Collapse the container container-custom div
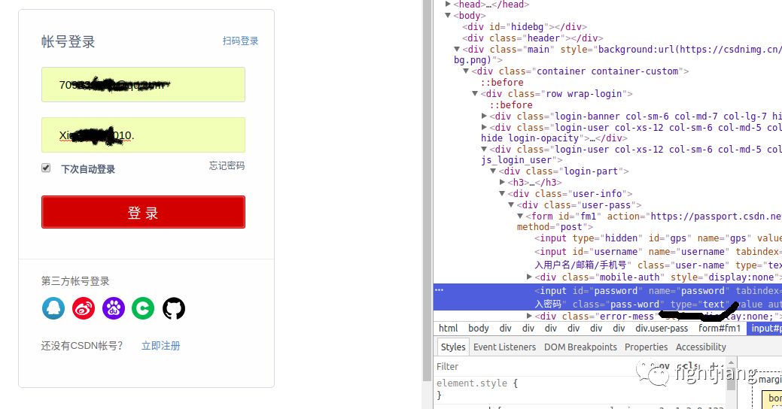 pos(466,71)
